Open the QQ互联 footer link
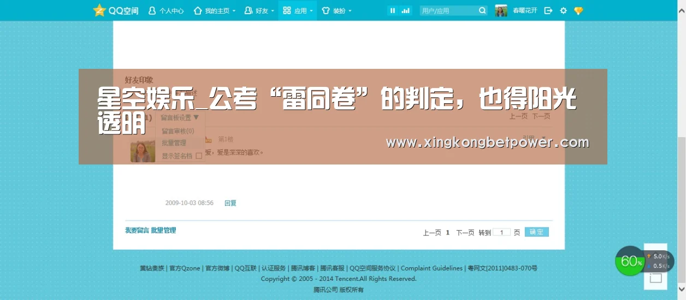Viewport: 686px width, 300px height. 246,268
